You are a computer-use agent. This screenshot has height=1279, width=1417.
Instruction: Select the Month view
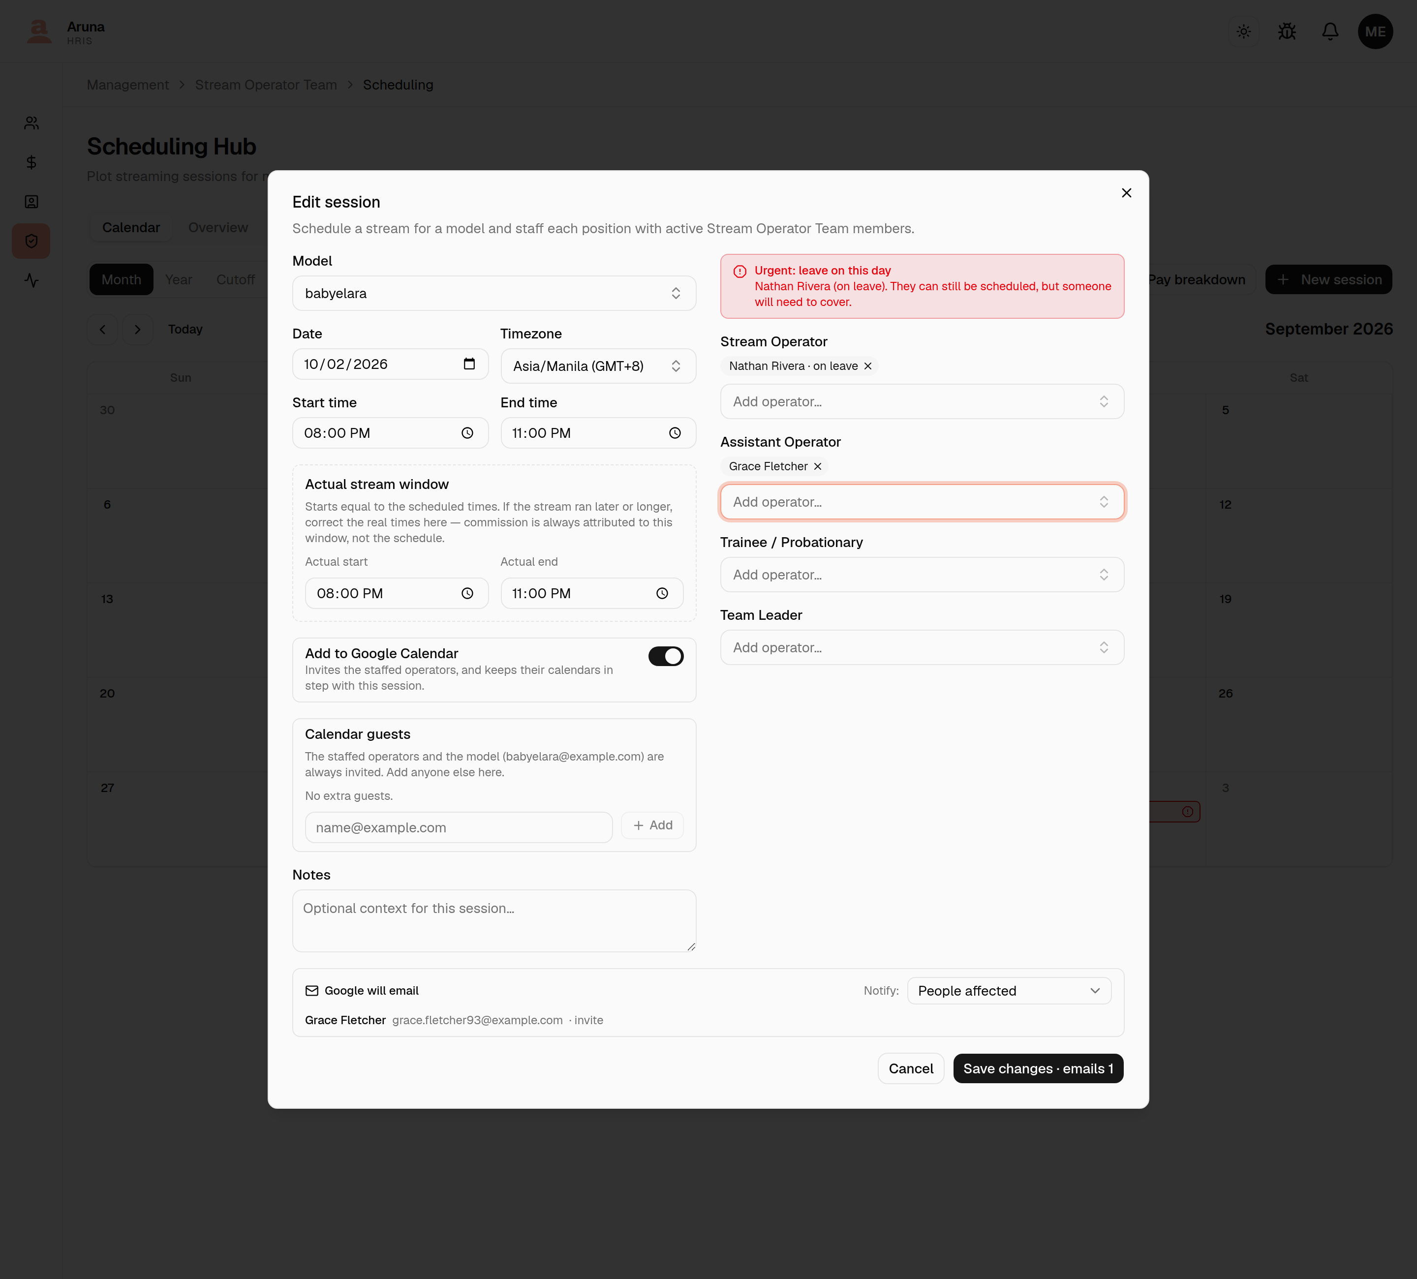(x=121, y=280)
